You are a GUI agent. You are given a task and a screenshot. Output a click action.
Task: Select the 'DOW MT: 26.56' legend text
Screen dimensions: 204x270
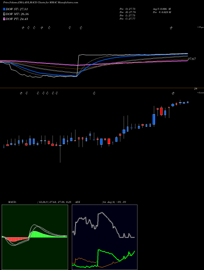tap(17, 14)
